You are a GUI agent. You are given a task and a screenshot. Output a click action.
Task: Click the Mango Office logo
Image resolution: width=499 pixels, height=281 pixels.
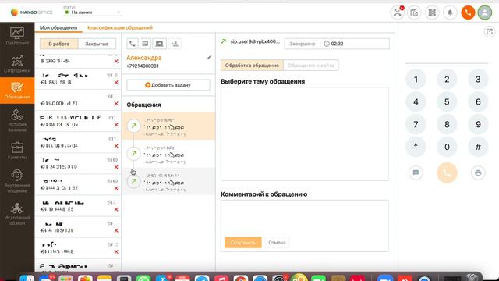click(31, 12)
